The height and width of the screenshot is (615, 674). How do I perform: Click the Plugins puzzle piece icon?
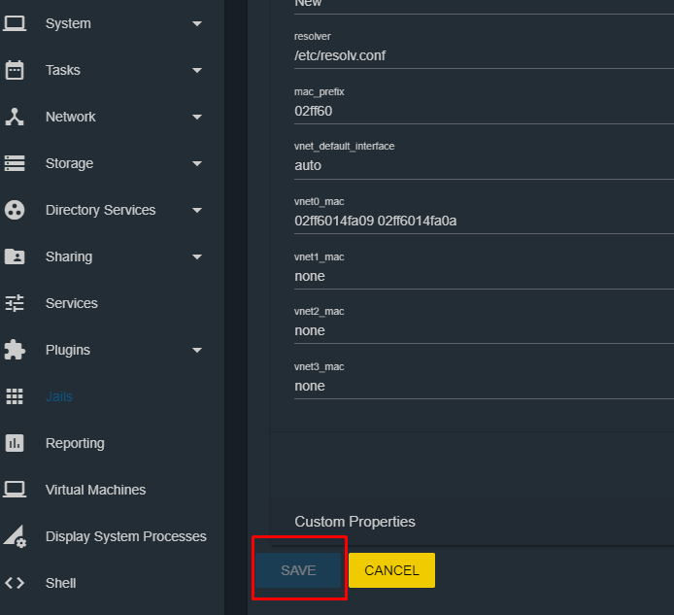click(x=15, y=350)
